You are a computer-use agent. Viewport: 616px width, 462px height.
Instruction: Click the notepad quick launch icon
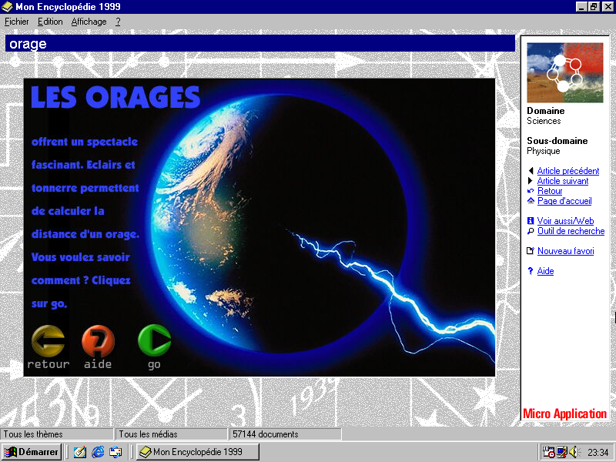point(80,452)
